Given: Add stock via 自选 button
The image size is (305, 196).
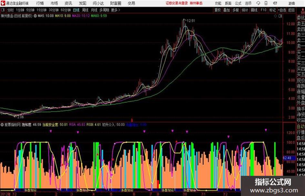Looking at the screenshot, I should 282,10.
